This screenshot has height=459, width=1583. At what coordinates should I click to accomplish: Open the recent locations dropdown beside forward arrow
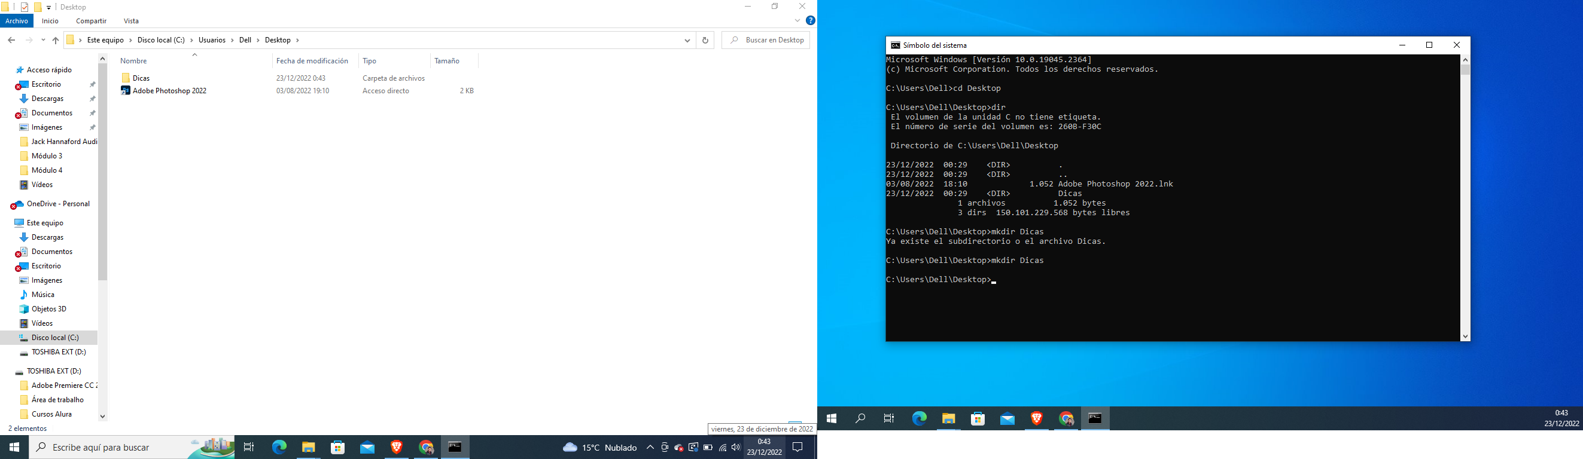pyautogui.click(x=43, y=40)
